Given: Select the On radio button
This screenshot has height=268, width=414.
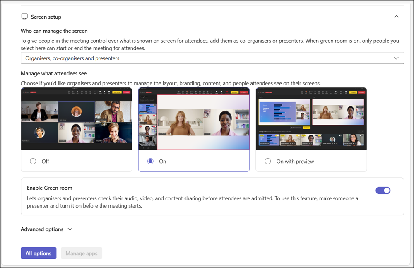Looking at the screenshot, I should point(151,162).
